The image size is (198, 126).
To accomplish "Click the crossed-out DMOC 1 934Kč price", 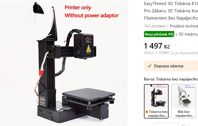I will [157, 53].
